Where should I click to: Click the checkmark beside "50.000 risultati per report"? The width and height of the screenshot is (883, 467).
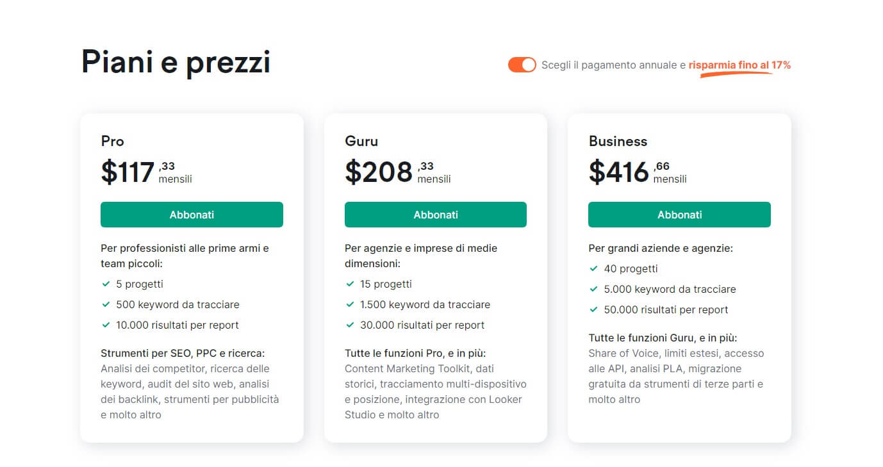[593, 309]
